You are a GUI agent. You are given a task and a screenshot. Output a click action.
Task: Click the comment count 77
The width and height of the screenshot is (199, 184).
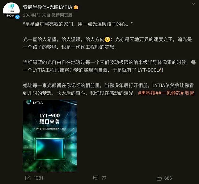point(104,178)
